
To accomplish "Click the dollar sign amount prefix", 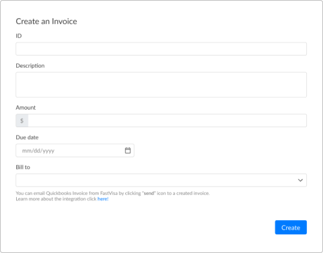I will [22, 121].
